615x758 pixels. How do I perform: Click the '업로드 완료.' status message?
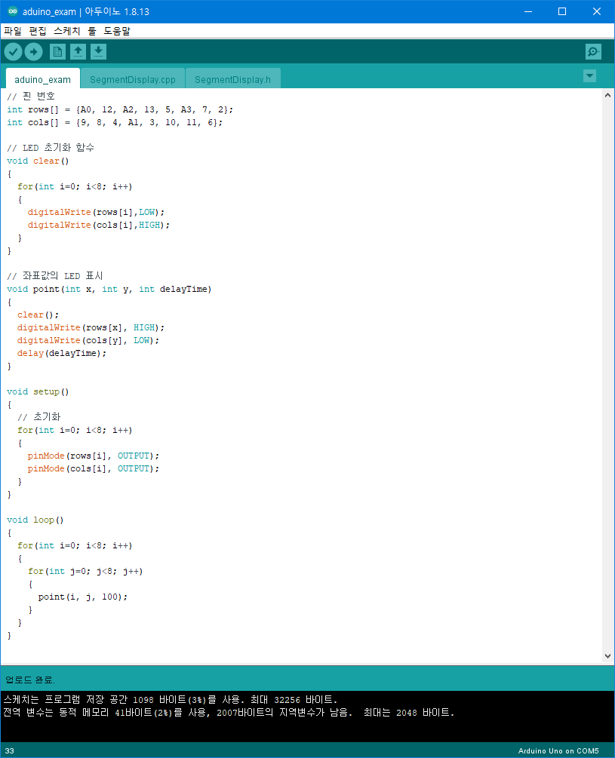(30, 680)
